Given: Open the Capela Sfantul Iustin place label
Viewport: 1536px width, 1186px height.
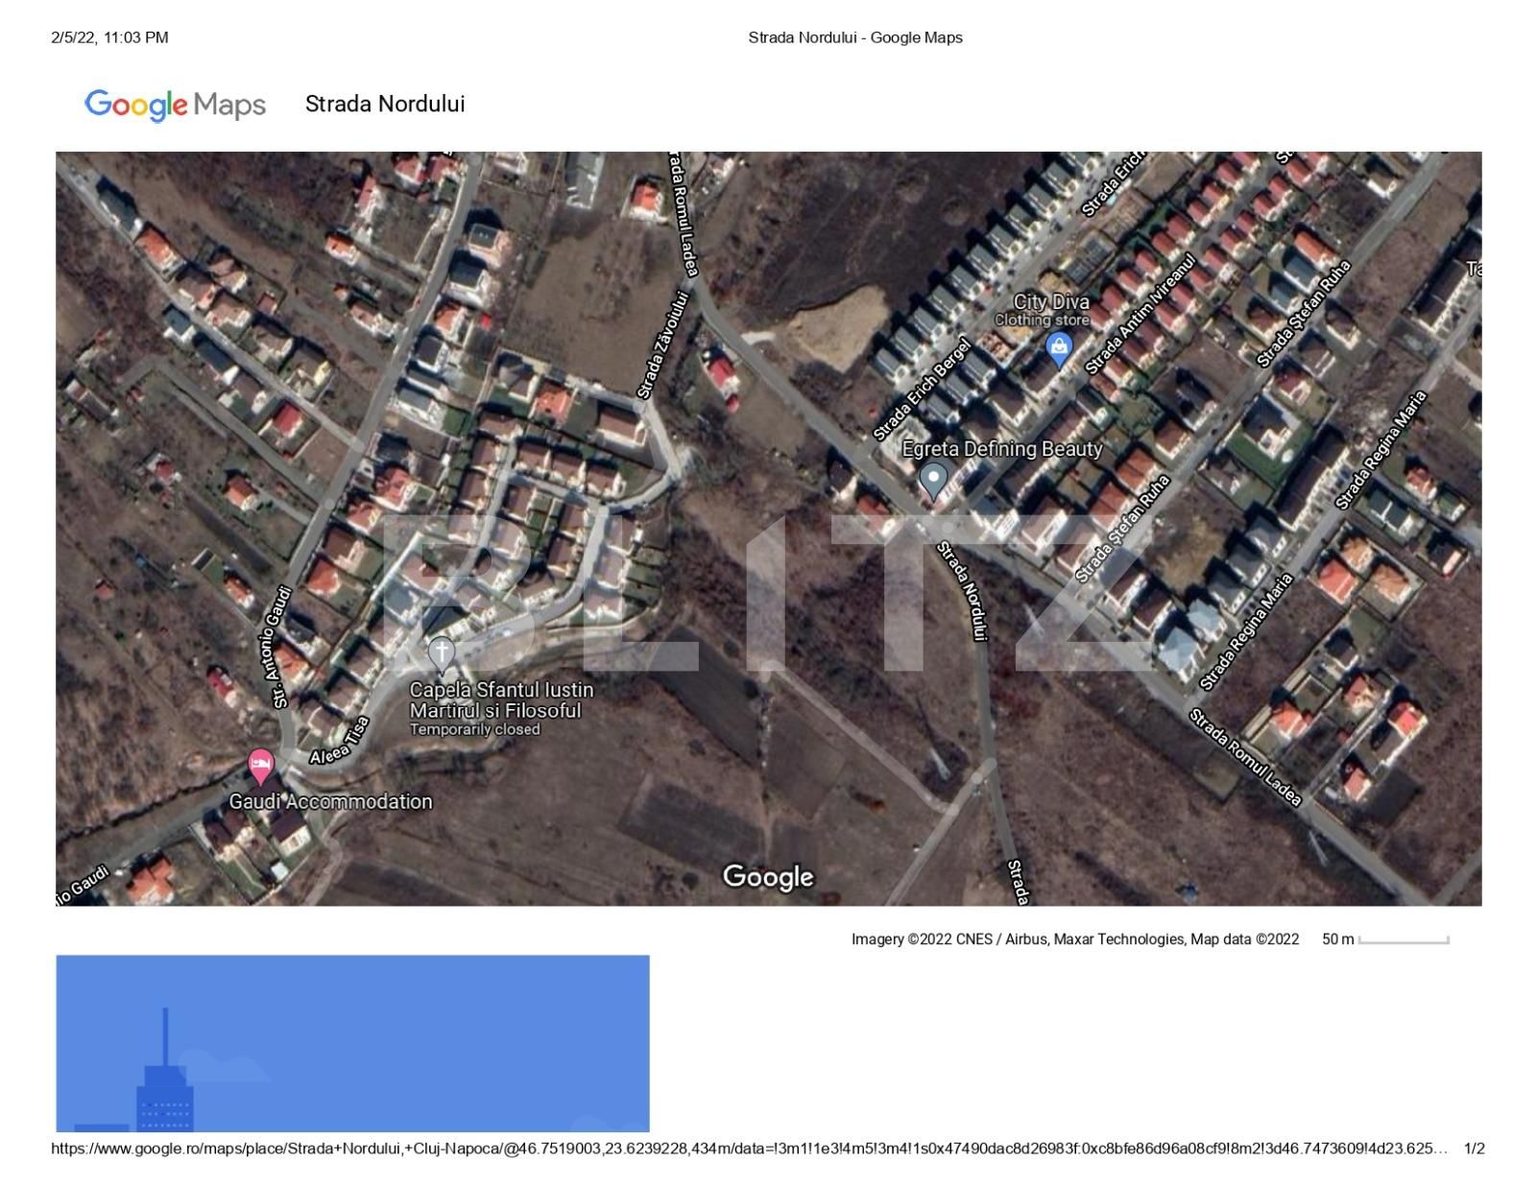Looking at the screenshot, I should point(501,701).
